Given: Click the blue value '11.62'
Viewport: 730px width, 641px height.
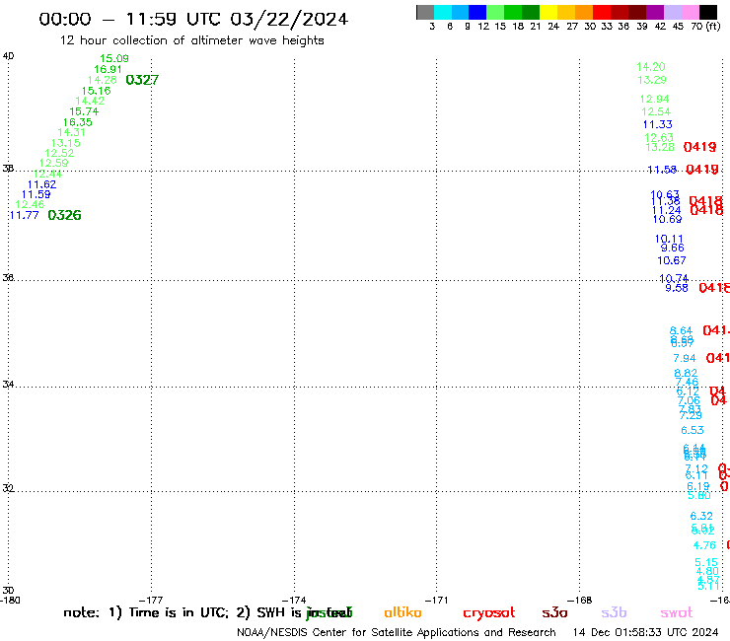Looking at the screenshot, I should 41,184.
